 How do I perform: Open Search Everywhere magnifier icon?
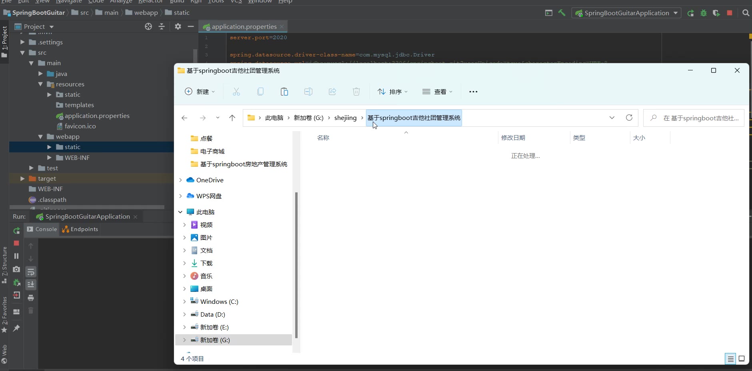746,13
